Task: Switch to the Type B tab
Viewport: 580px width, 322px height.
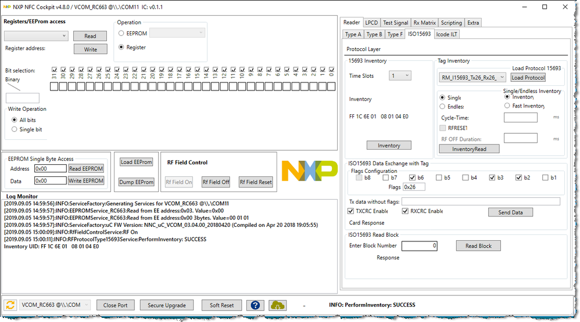Action: point(374,34)
